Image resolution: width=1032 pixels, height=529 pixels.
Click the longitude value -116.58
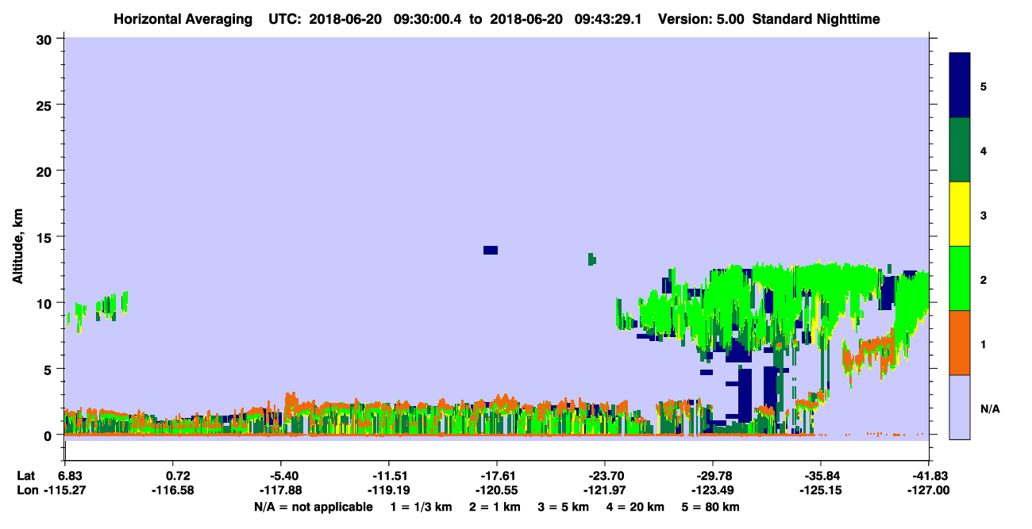[172, 491]
